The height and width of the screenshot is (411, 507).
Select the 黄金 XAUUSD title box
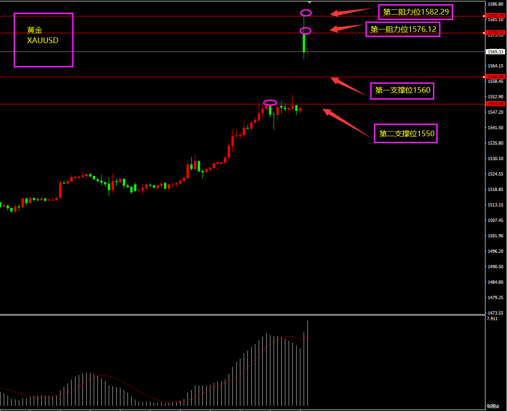coord(44,40)
